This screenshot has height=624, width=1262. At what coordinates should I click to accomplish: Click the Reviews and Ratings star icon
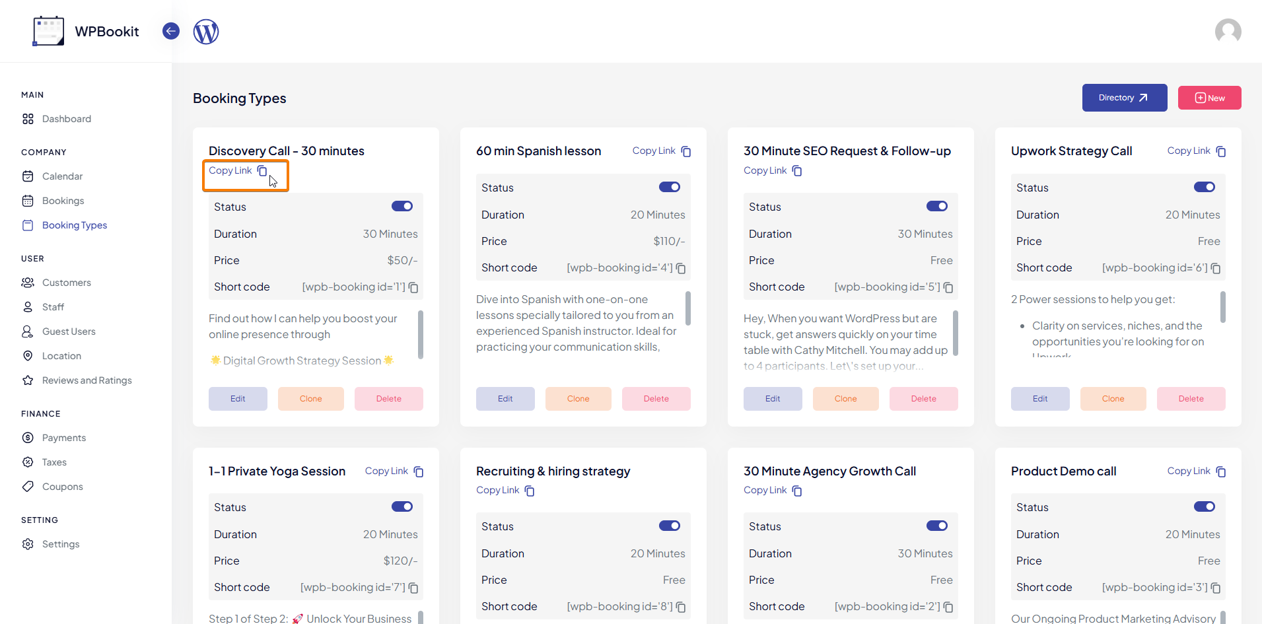pos(28,380)
